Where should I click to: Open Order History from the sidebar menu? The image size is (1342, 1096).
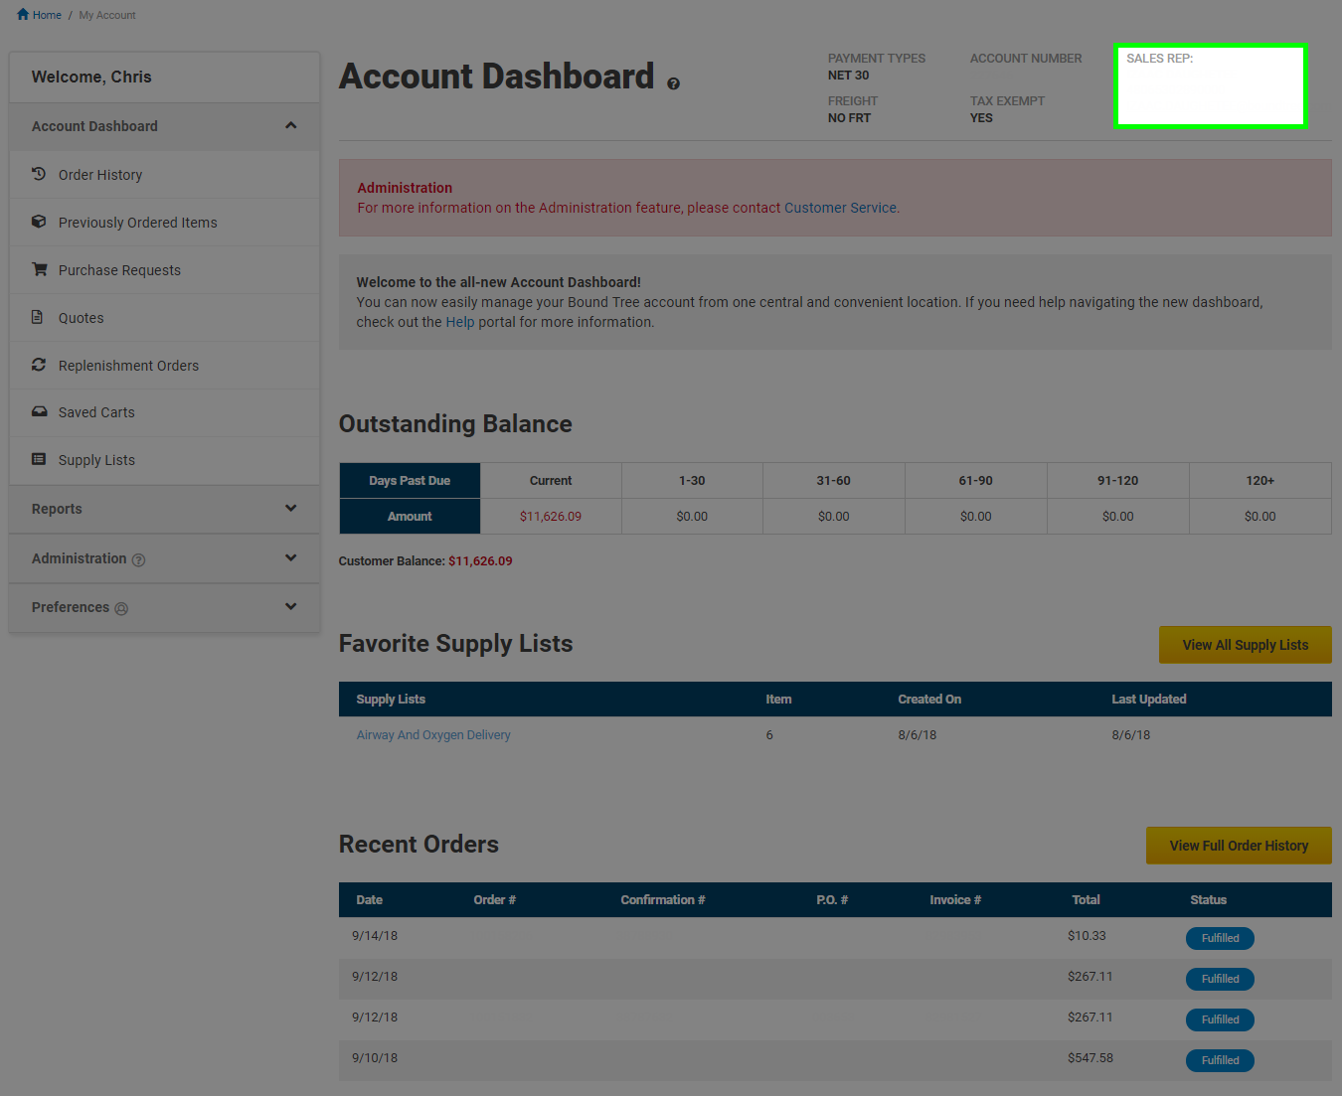click(x=99, y=174)
